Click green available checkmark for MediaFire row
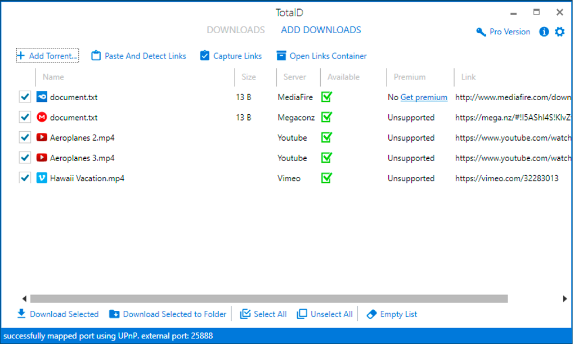 326,97
